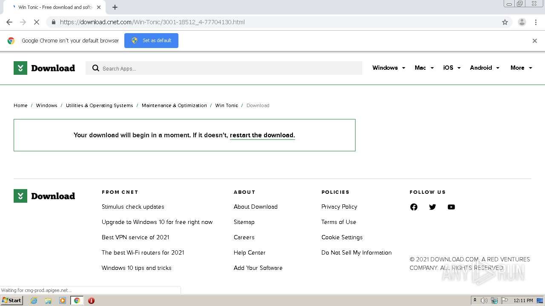
Task: Open the Careers link
Action: (x=244, y=237)
